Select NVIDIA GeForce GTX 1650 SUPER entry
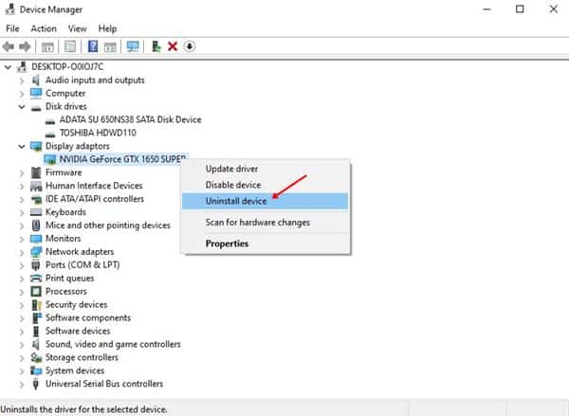 coord(122,159)
